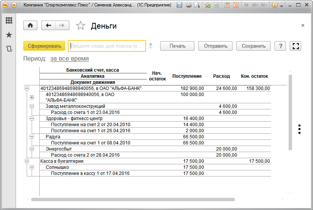Screen dimensions: 313x210
Task: Collapse the Завод металлоконструкций group
Action: click(x=32, y=106)
